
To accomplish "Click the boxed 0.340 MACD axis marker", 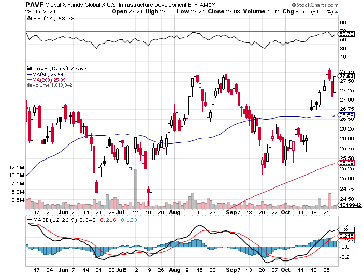I will (x=346, y=229).
